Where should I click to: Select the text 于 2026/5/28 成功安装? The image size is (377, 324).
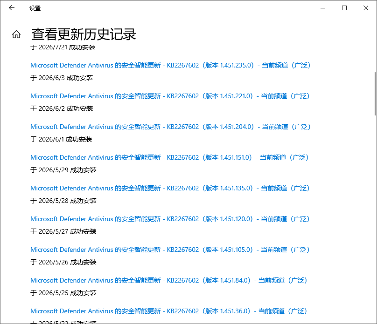click(x=63, y=201)
